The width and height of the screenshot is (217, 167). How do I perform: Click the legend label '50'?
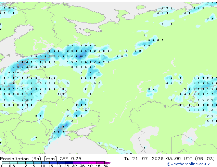(x=106, y=166)
